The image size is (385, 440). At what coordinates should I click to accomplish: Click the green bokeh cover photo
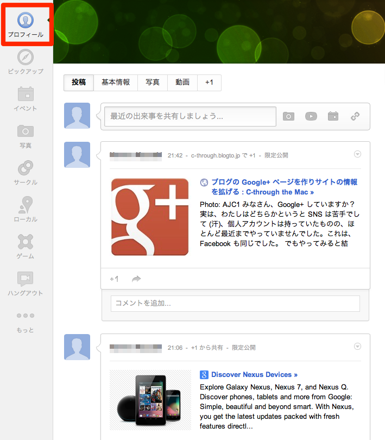click(x=219, y=32)
